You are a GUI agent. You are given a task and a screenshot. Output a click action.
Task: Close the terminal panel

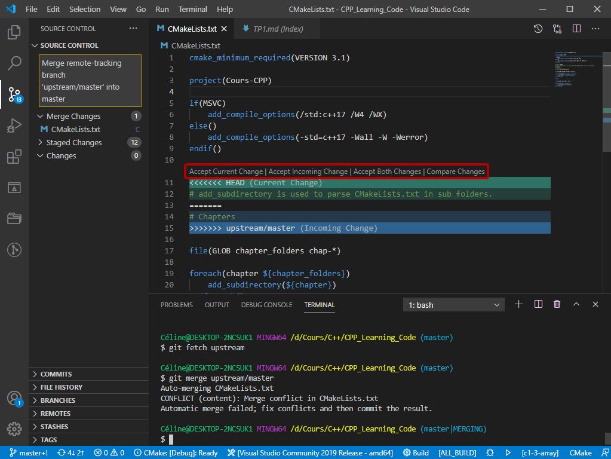[x=595, y=304]
